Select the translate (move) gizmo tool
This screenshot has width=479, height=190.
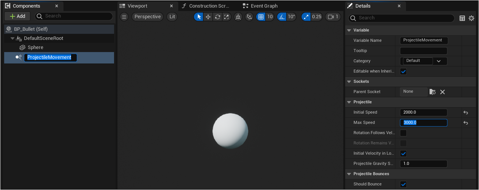[208, 17]
